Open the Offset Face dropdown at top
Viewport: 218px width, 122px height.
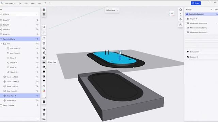[112, 10]
